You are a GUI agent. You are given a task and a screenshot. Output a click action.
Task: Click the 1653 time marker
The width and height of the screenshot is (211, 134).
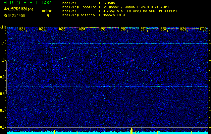62,29
